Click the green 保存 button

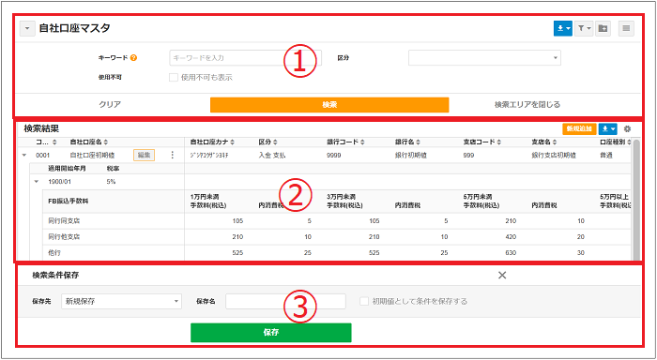tap(271, 333)
